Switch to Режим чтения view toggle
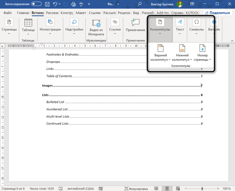The width and height of the screenshot is (235, 191). tap(156, 188)
